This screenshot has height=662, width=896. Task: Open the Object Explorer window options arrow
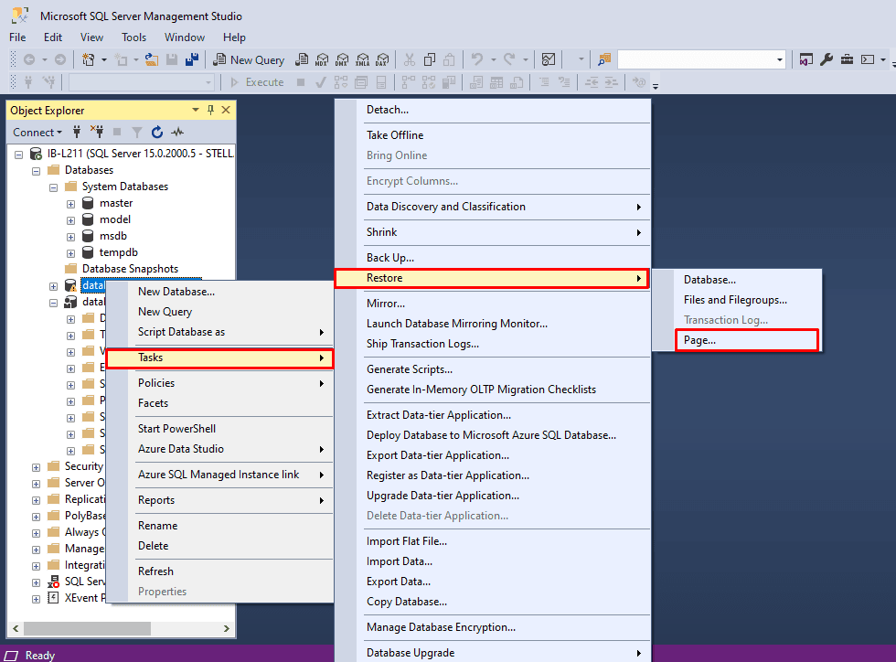click(x=196, y=110)
